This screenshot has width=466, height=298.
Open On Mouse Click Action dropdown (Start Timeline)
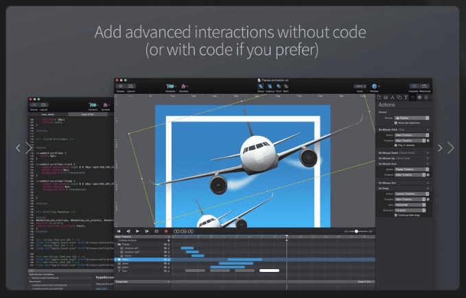point(412,135)
